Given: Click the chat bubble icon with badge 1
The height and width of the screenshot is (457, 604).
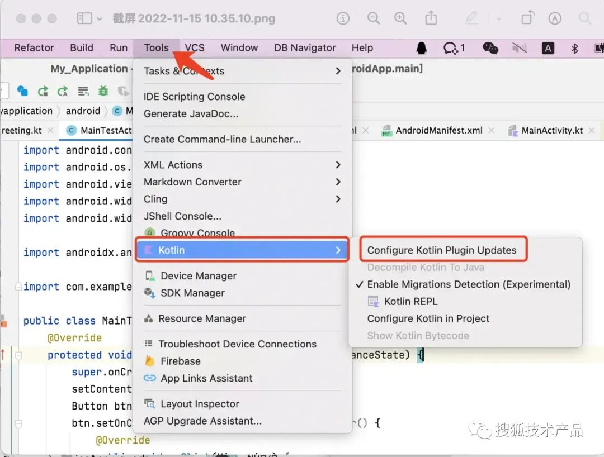Looking at the screenshot, I should [x=454, y=48].
